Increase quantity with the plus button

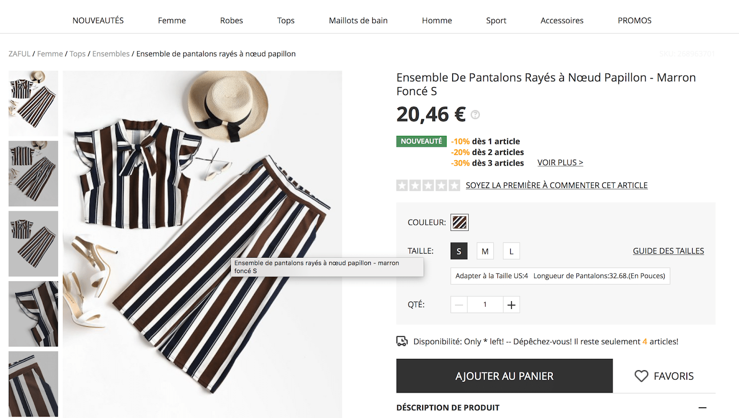click(x=511, y=305)
